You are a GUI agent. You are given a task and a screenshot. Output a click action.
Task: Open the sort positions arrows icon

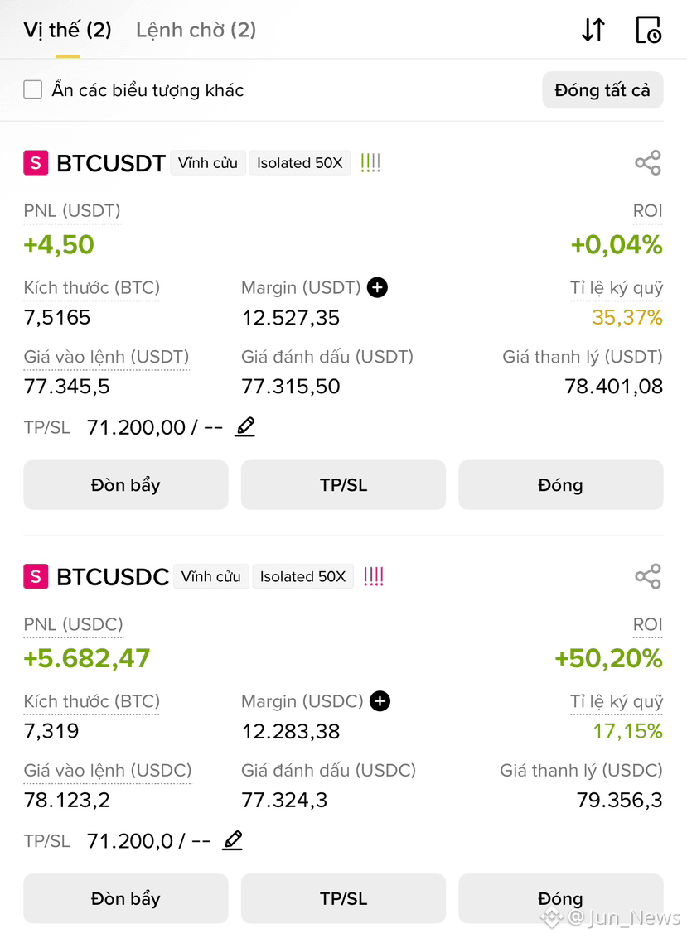click(x=593, y=30)
